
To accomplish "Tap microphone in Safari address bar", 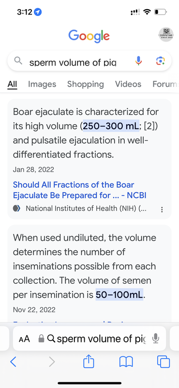I will (155, 339).
